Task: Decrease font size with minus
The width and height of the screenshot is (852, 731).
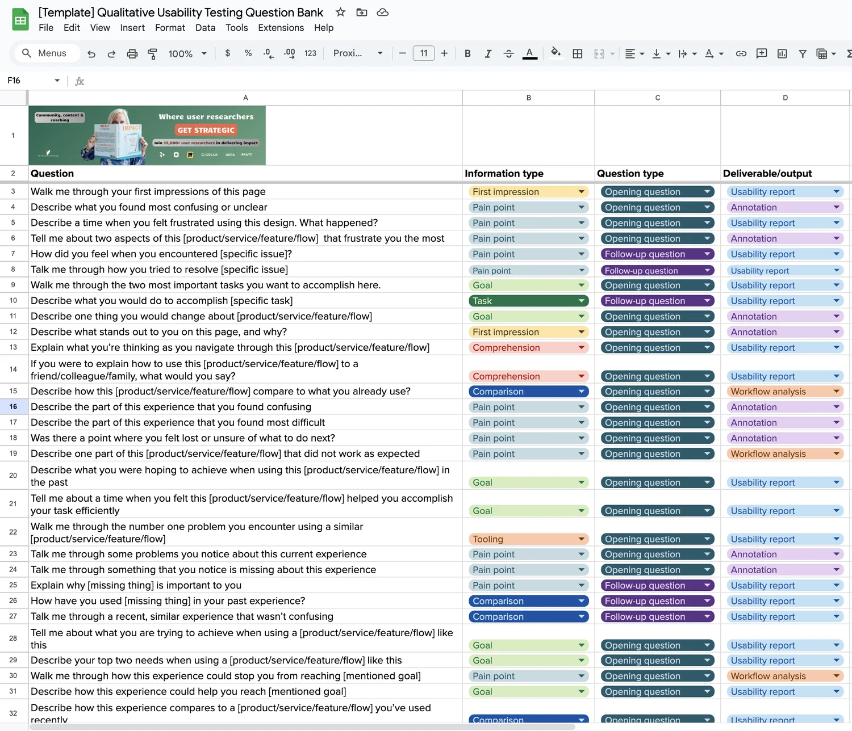Action: point(402,53)
